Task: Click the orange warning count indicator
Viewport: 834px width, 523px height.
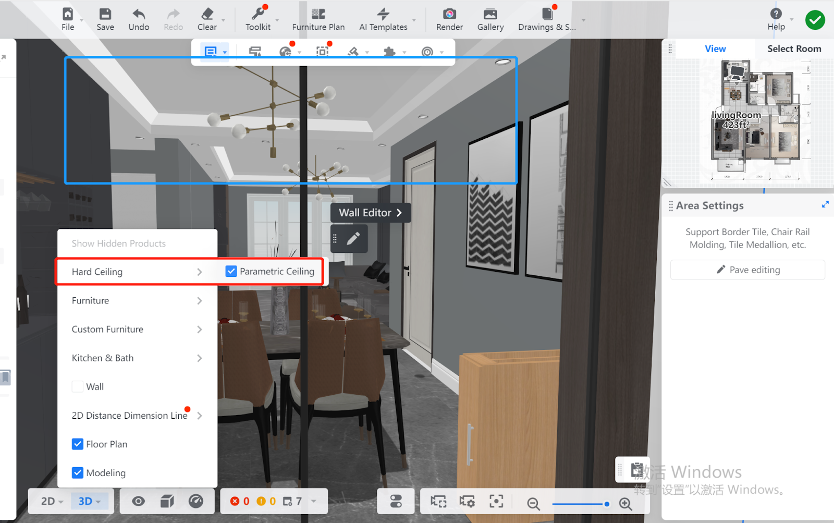Action: (x=266, y=501)
